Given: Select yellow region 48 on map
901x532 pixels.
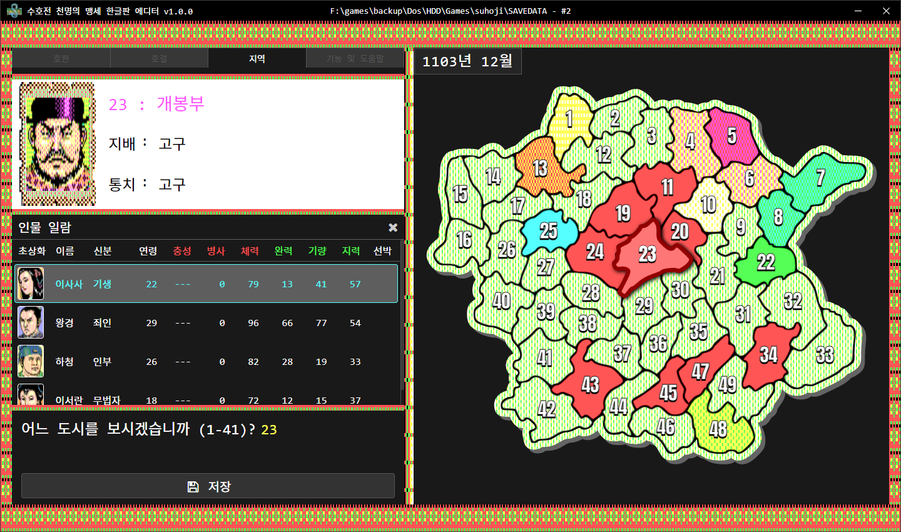Looking at the screenshot, I should tap(718, 429).
